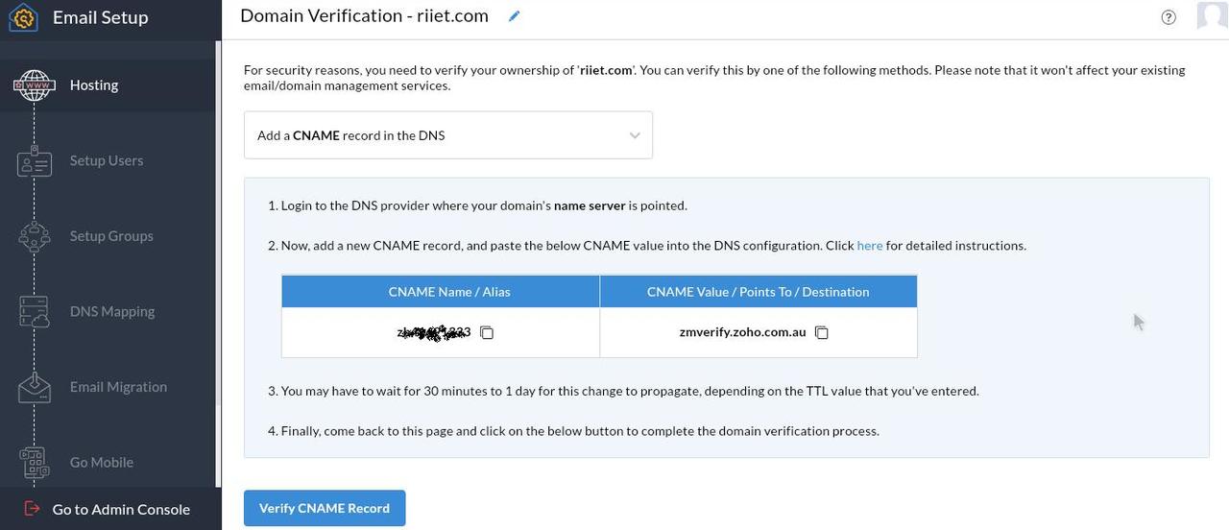Open the Setup Users ID card icon
The width and height of the screenshot is (1229, 530).
(x=35, y=160)
